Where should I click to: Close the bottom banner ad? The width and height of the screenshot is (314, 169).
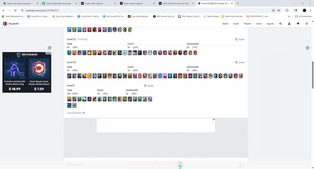pyautogui.click(x=180, y=163)
